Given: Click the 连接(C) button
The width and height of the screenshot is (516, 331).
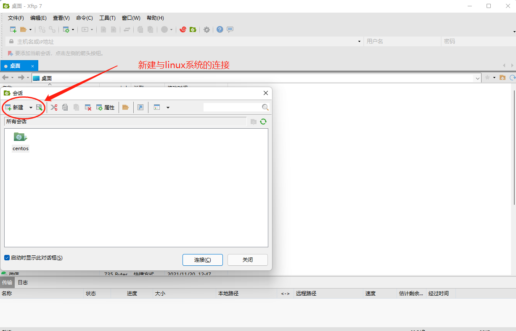Looking at the screenshot, I should [203, 260].
